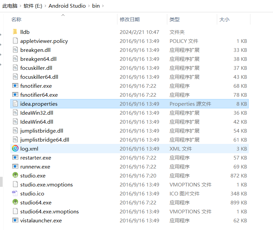Click the breakgen.dll file icon

tap(15, 50)
